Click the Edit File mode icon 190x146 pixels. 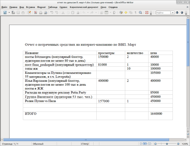coord(29,13)
